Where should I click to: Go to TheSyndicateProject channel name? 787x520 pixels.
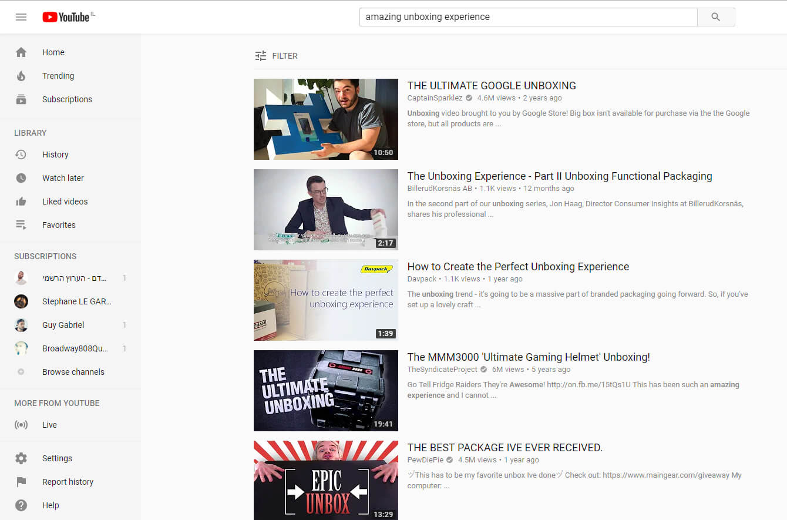442,370
